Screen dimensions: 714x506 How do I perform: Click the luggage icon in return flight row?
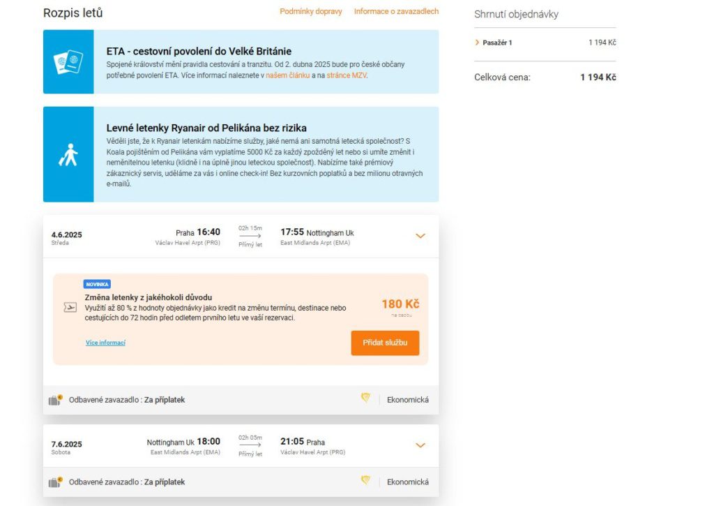click(x=56, y=482)
